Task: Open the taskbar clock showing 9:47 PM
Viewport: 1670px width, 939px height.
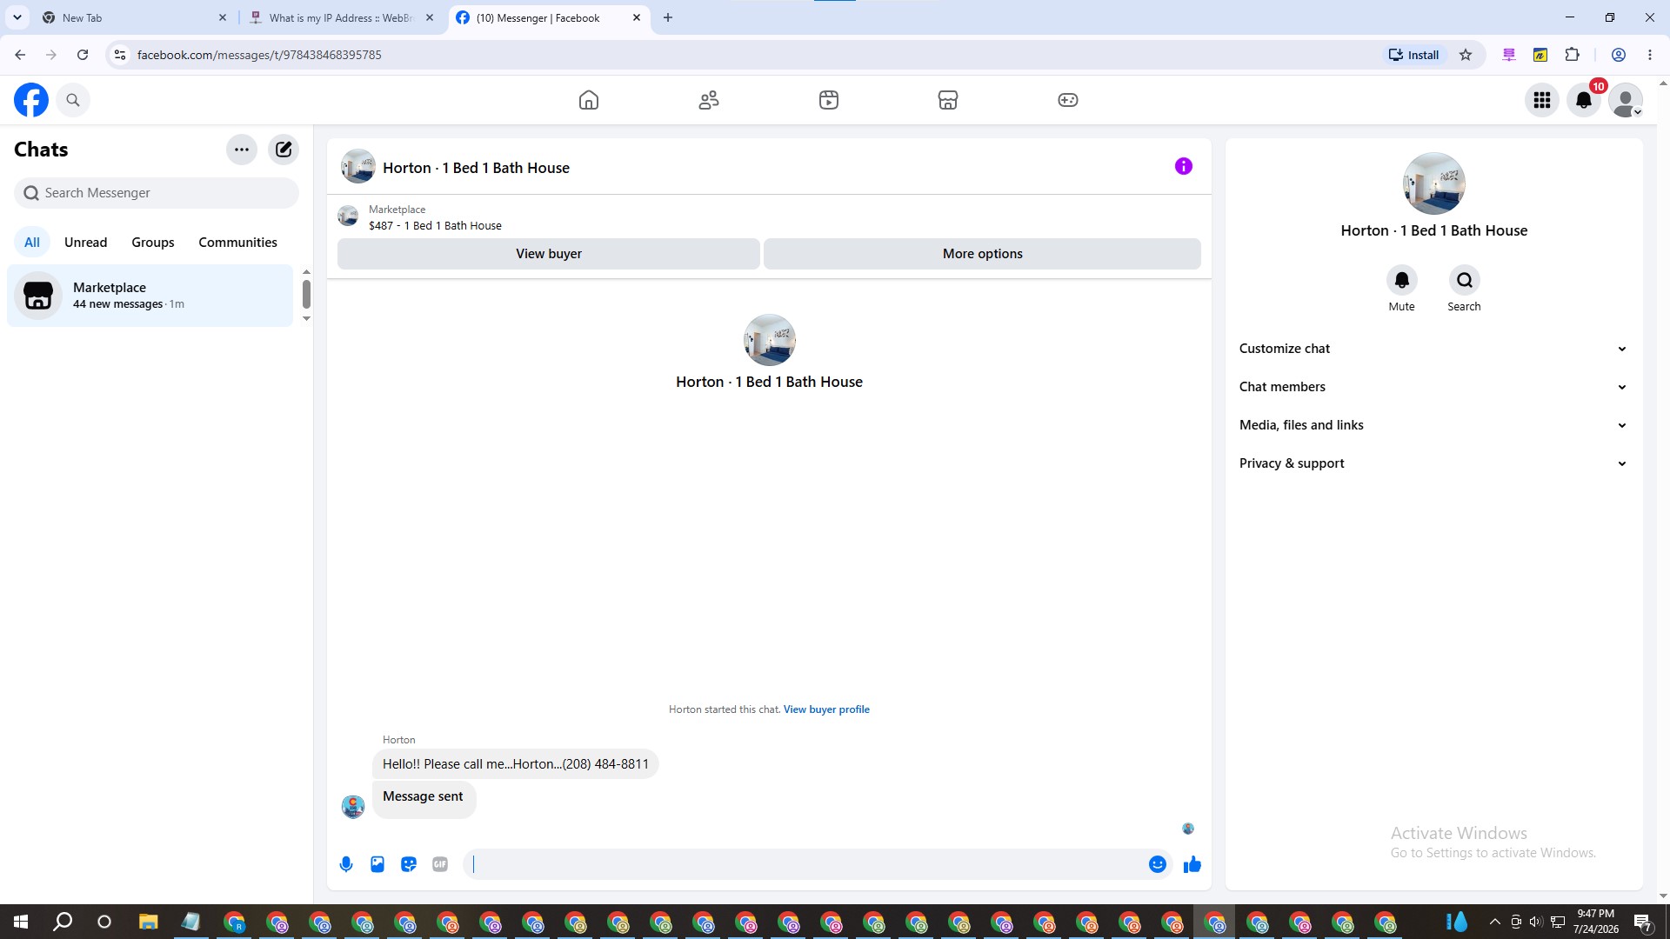Action: pyautogui.click(x=1595, y=922)
